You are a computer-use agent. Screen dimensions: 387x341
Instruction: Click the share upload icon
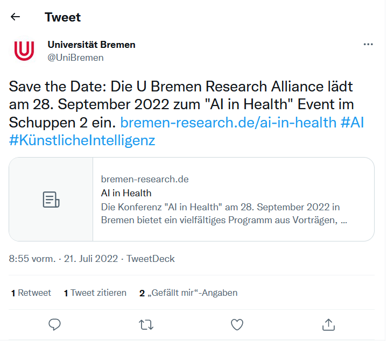pyautogui.click(x=328, y=324)
